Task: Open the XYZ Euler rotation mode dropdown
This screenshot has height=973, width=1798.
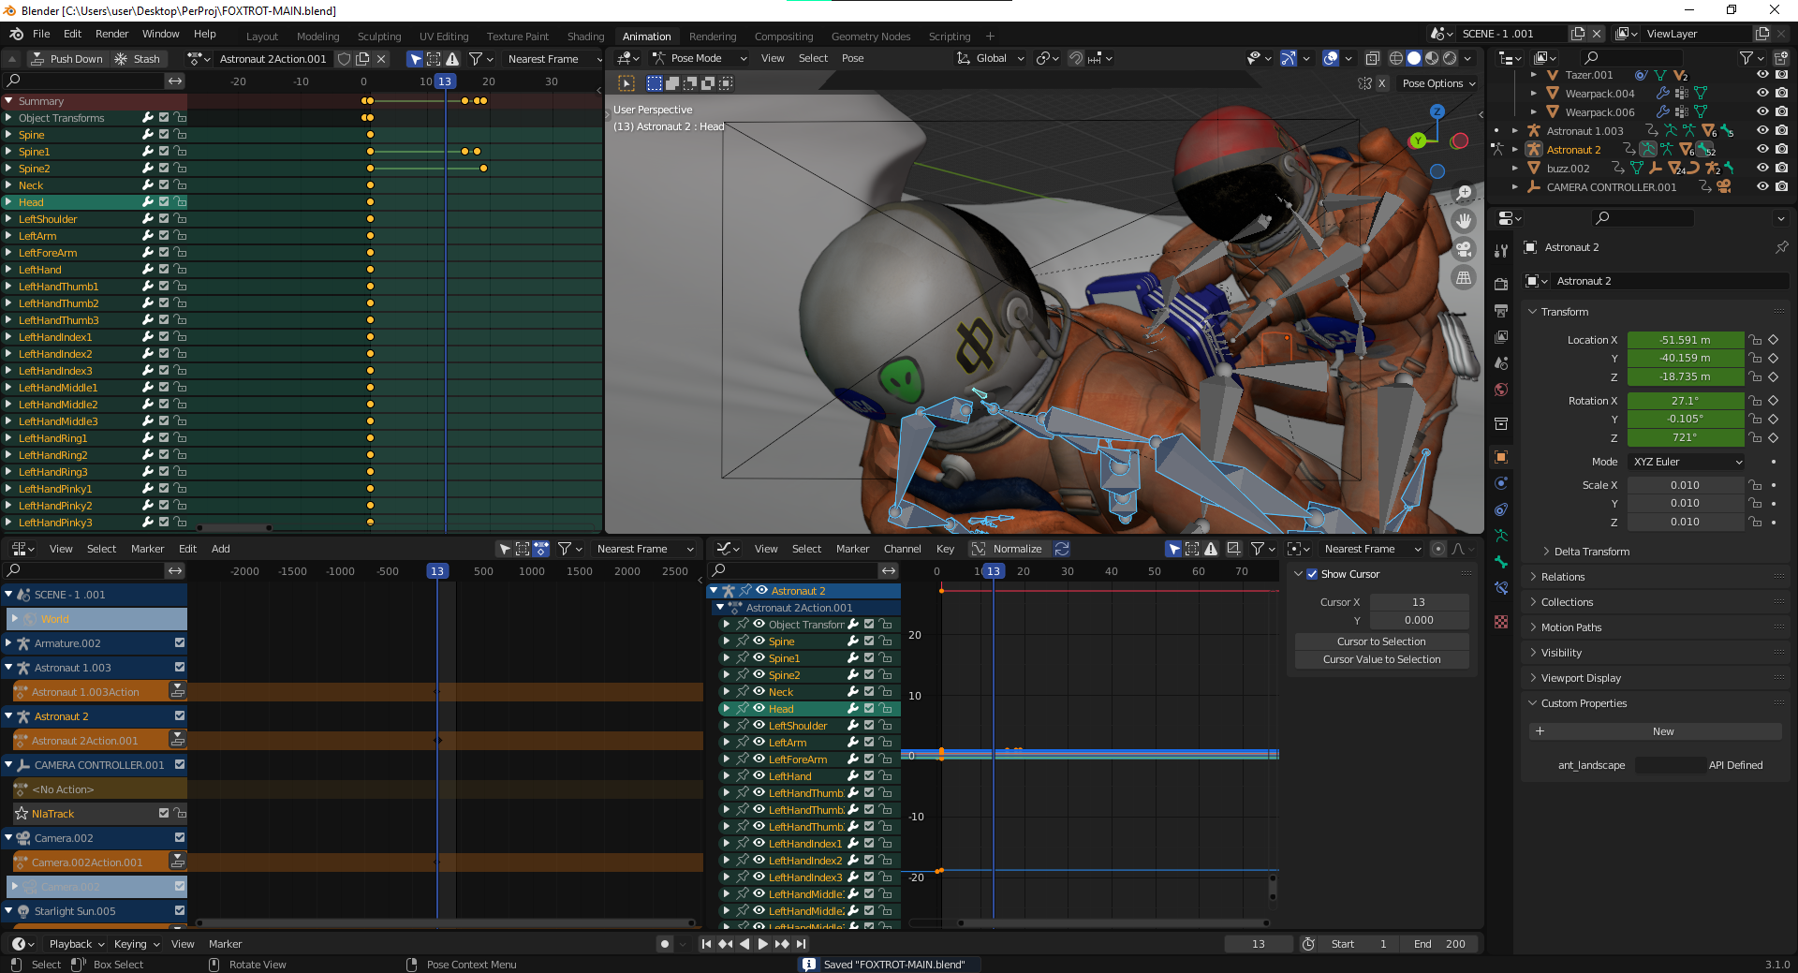Action: tap(1687, 462)
